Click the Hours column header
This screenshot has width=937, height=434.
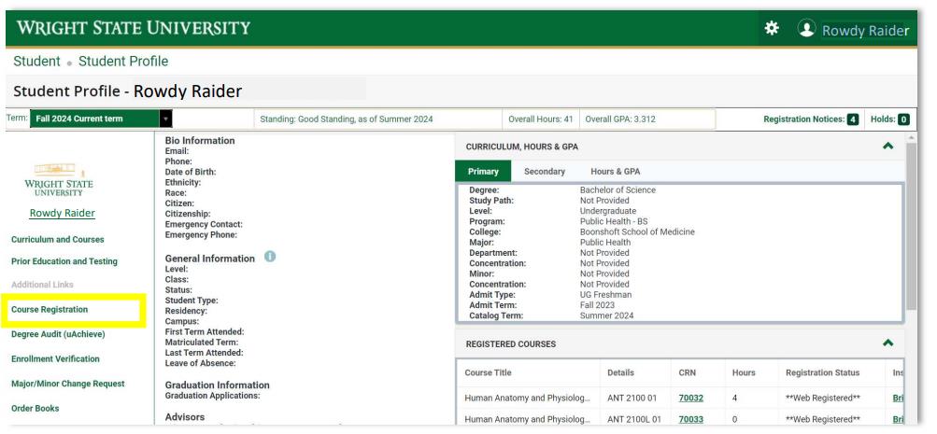pos(744,372)
